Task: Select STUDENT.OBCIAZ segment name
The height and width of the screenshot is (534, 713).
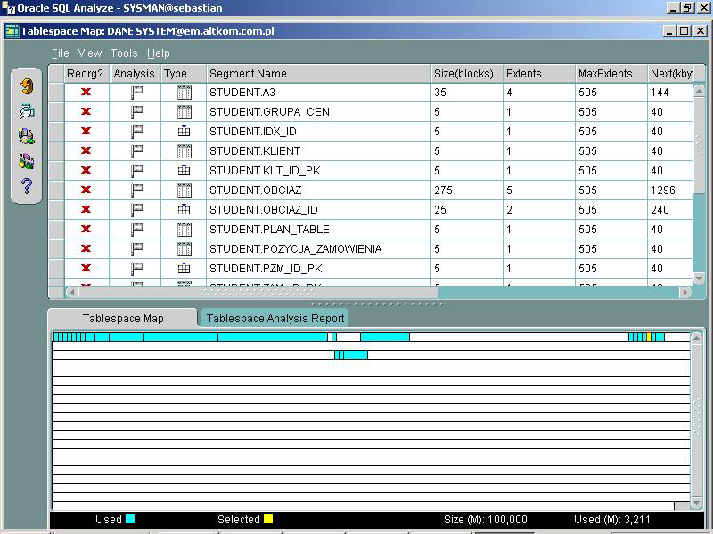Action: [255, 190]
